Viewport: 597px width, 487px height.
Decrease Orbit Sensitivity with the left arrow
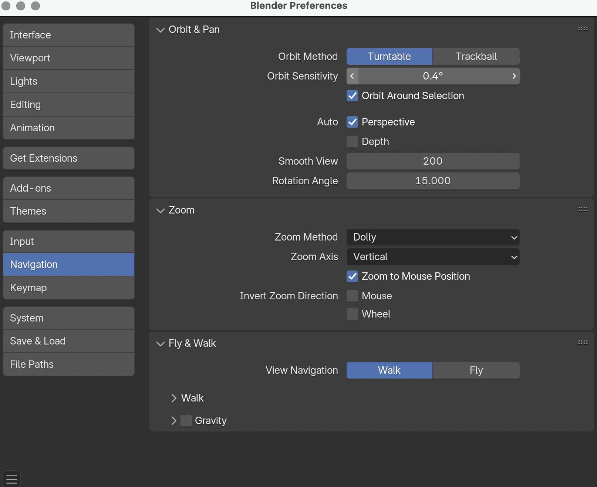click(352, 76)
